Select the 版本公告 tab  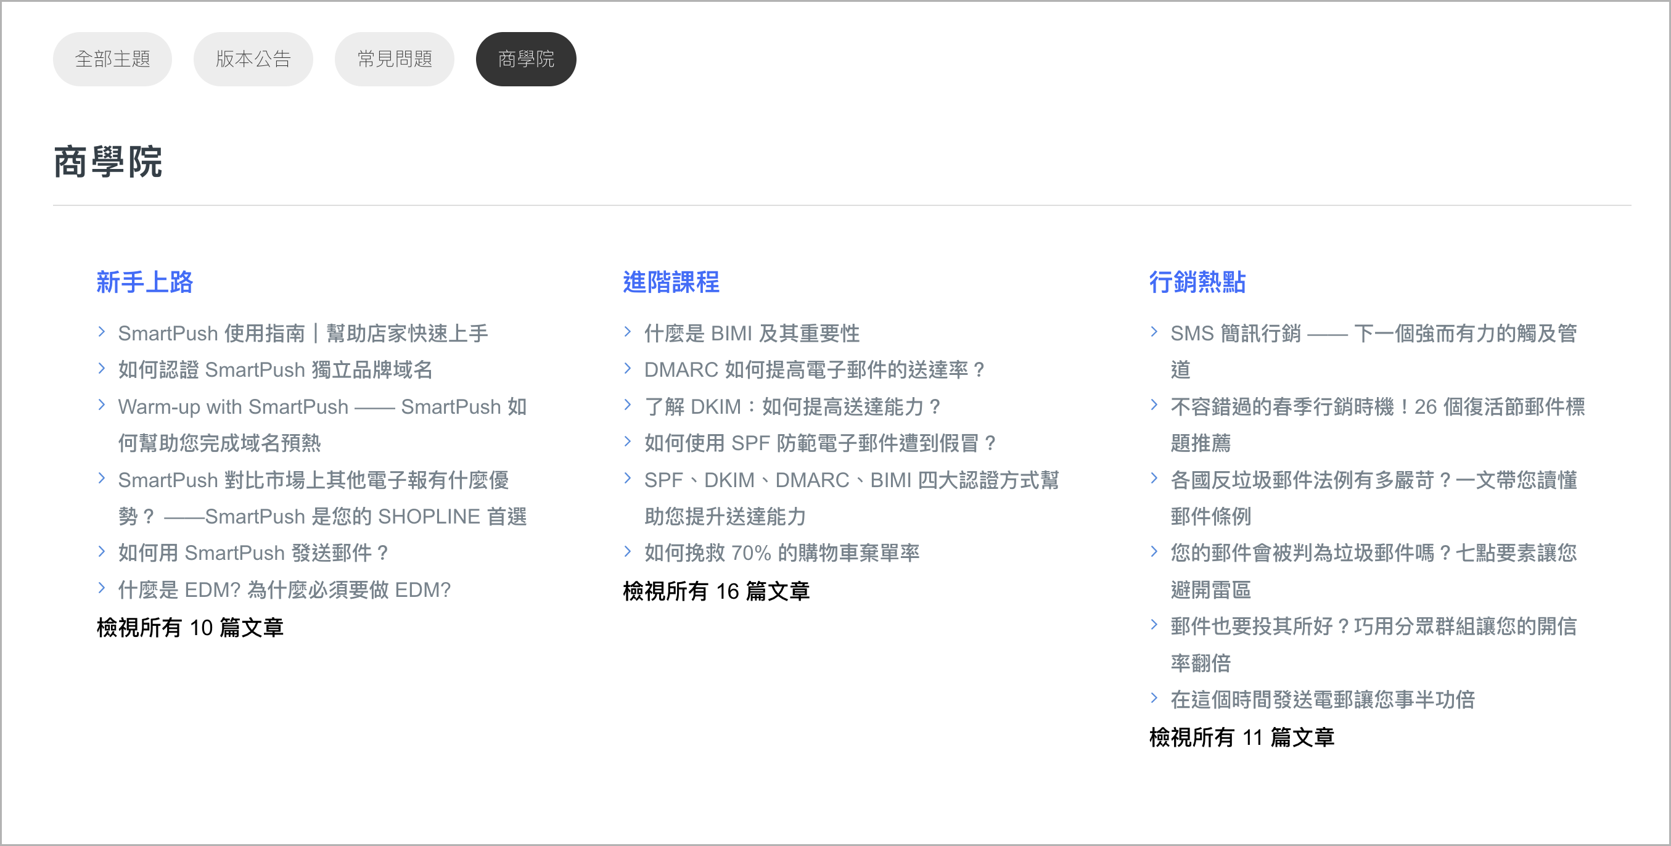[253, 59]
